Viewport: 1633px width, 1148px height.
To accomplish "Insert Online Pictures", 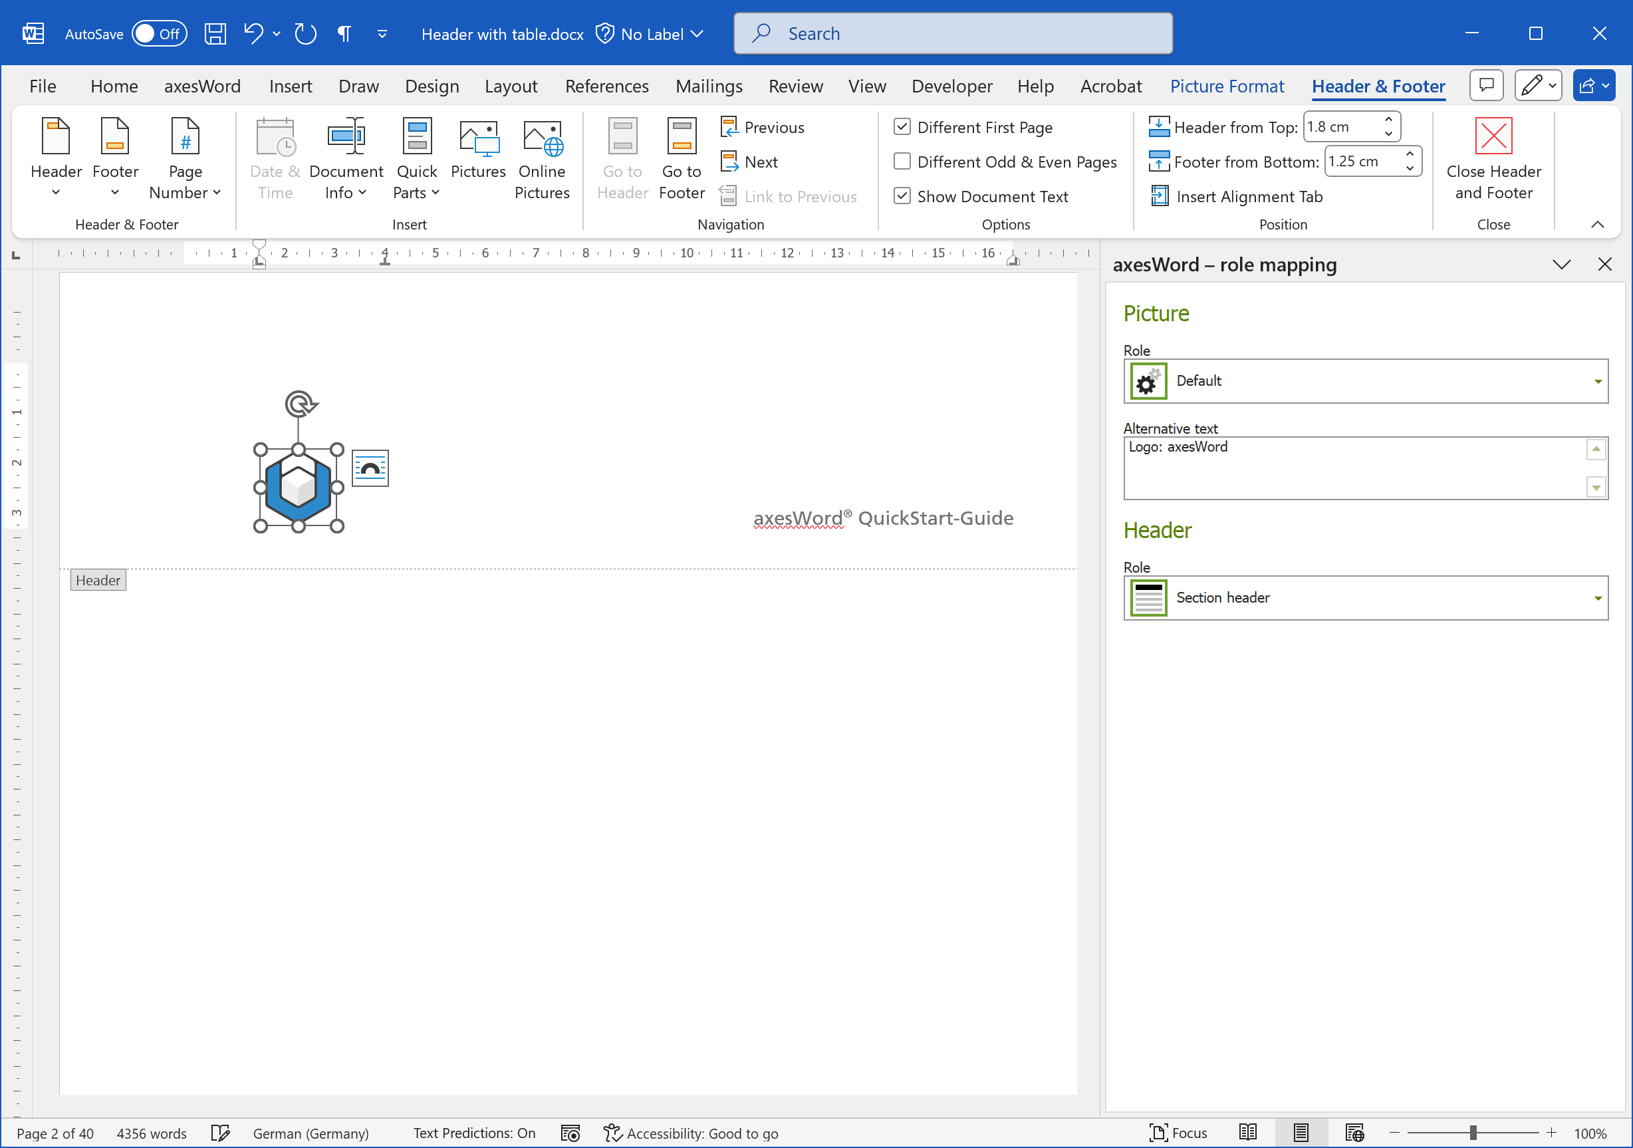I will [x=542, y=158].
